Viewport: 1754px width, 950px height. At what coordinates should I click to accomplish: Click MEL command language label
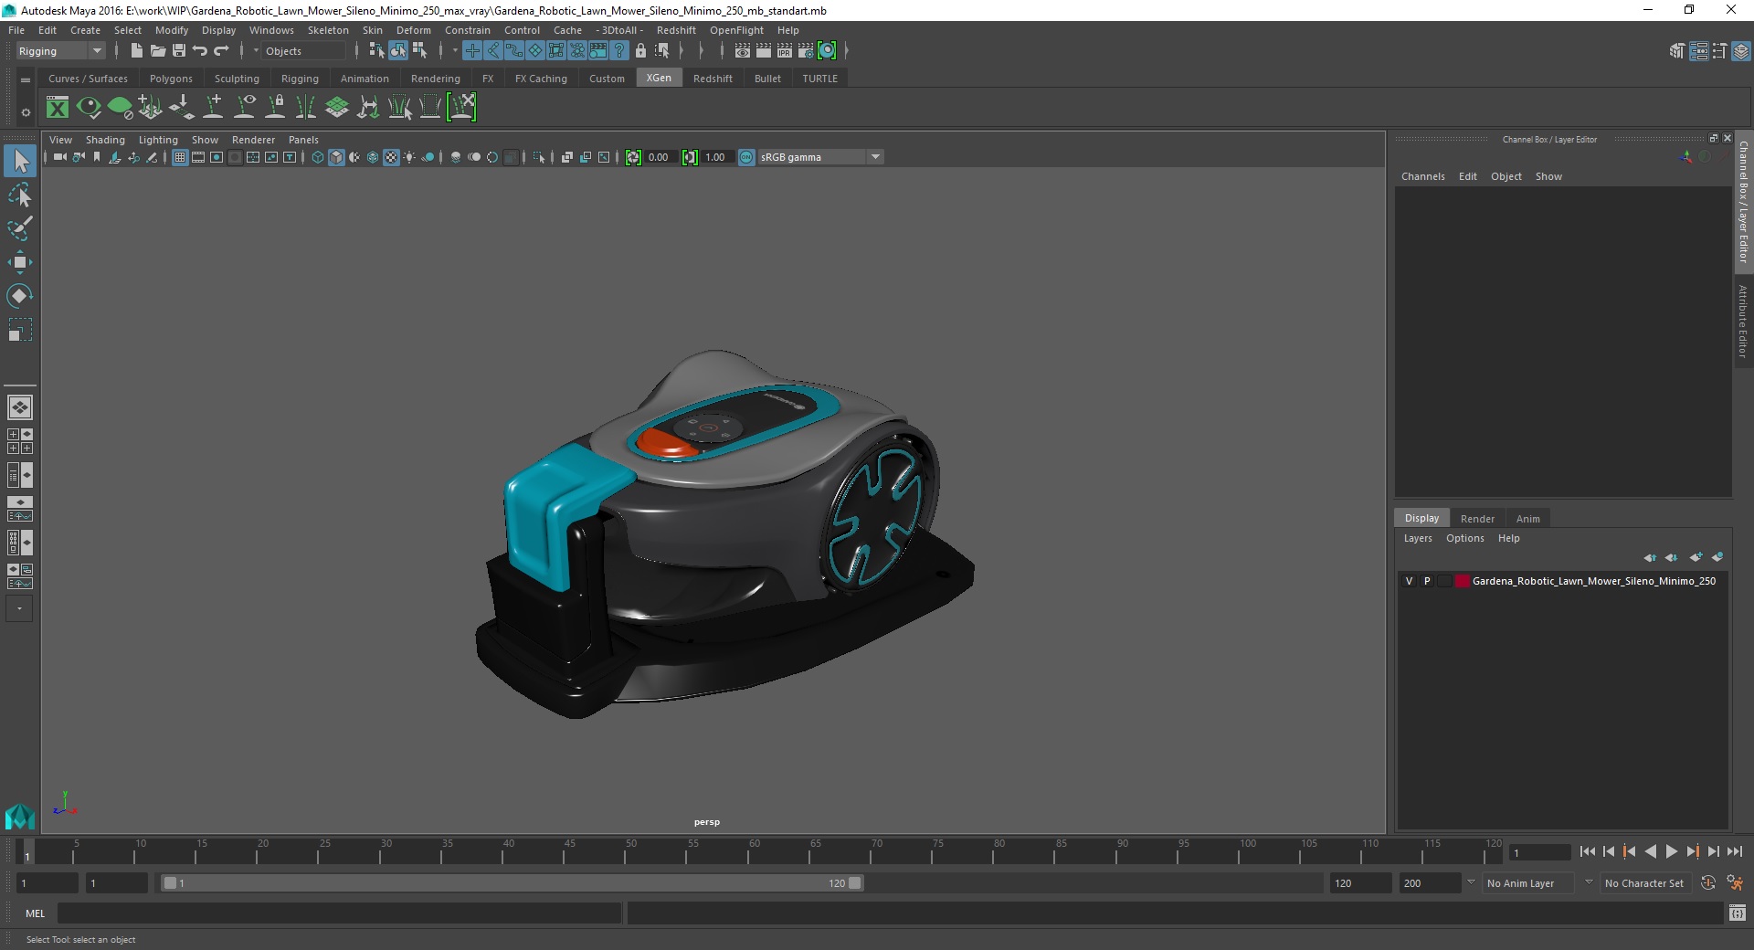(35, 913)
